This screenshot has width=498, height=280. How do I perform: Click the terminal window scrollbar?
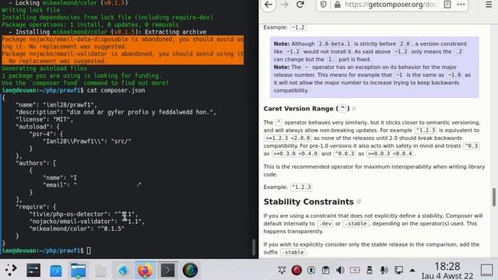(x=254, y=247)
